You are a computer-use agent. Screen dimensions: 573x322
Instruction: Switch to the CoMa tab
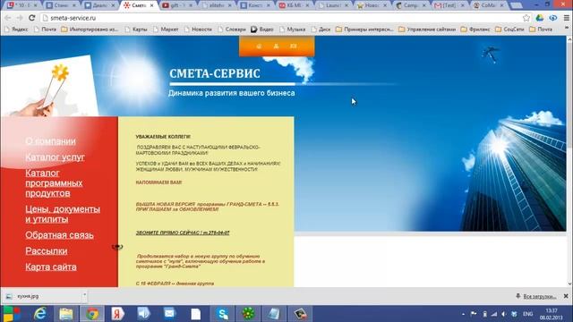(x=488, y=5)
